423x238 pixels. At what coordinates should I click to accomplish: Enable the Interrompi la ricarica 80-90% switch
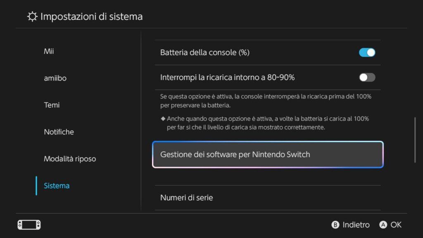coord(367,77)
